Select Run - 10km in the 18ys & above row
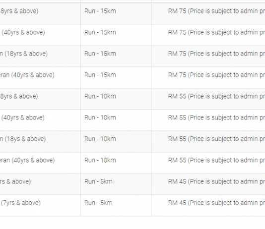The image size is (265, 229). pyautogui.click(x=100, y=139)
